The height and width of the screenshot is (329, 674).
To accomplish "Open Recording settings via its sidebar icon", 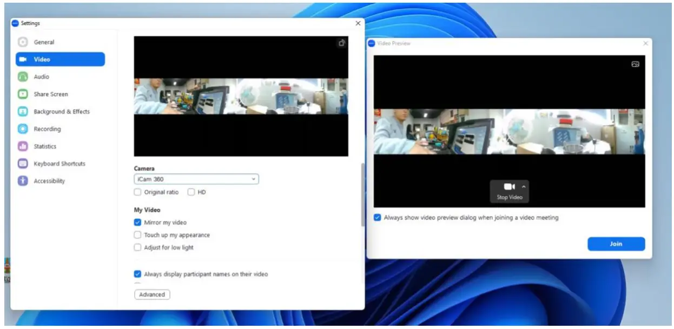I will 24,129.
